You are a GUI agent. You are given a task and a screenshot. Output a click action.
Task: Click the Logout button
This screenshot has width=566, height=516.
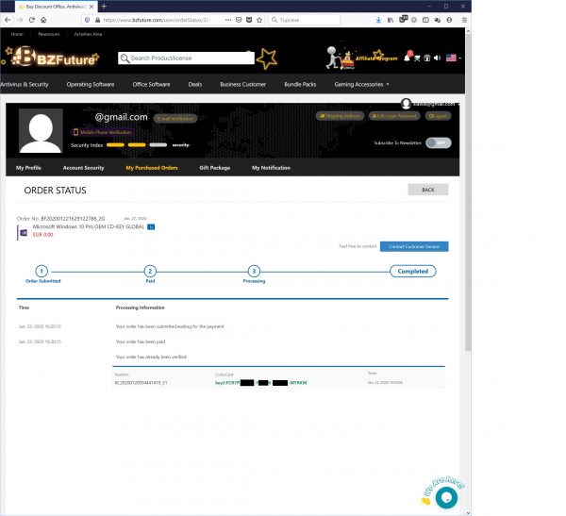[x=438, y=116]
